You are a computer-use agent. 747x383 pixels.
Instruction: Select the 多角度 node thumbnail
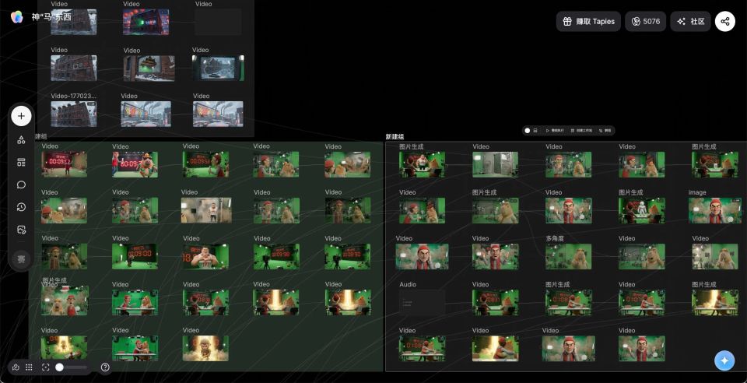[x=568, y=257]
